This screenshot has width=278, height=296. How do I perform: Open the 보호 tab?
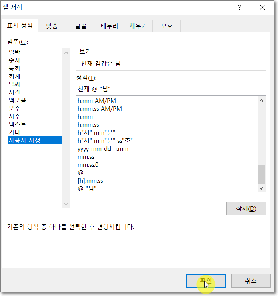pos(167,26)
